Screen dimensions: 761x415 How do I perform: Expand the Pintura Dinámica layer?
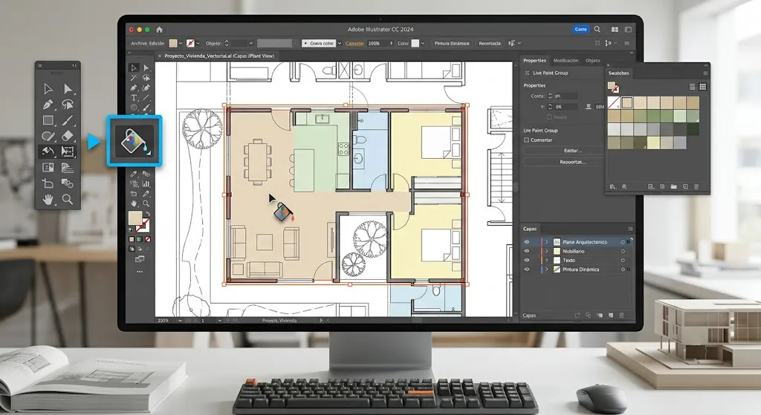(x=546, y=269)
